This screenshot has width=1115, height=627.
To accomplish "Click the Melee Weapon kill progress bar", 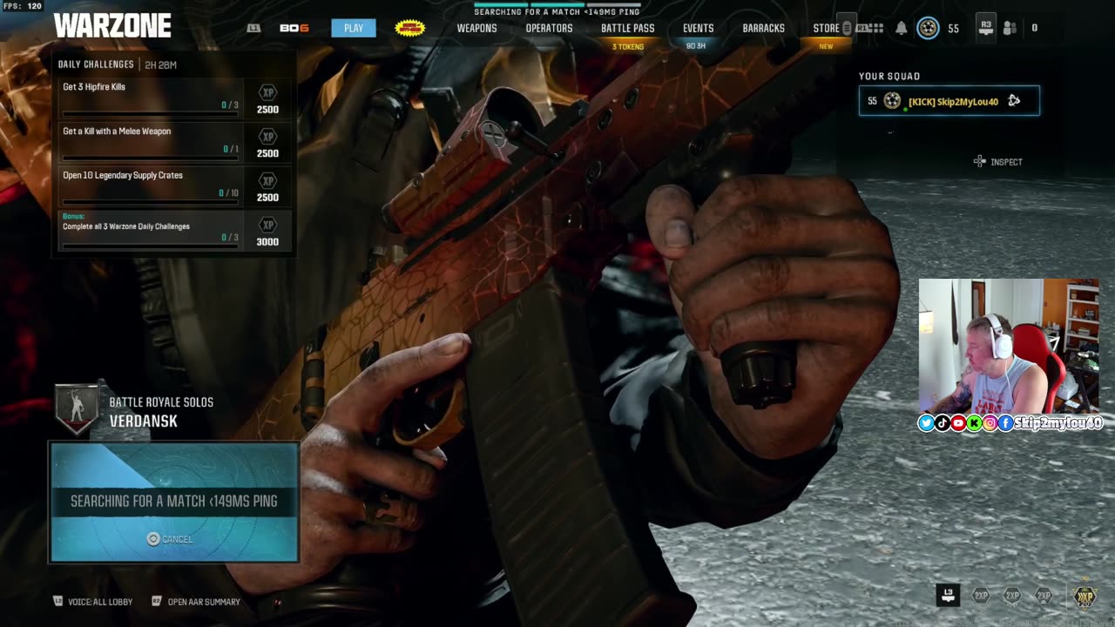I will tap(151, 158).
